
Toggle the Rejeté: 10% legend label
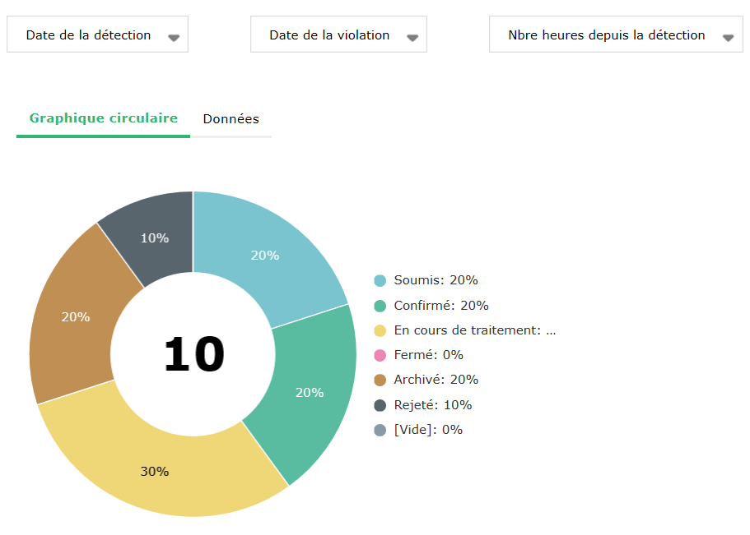[x=432, y=405]
